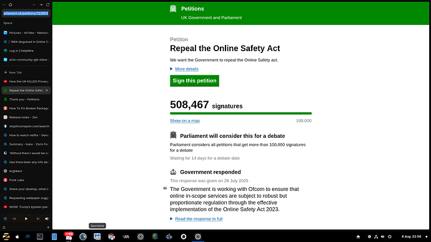The height and width of the screenshot is (242, 431).
Task: Click the downloads icon in the sidebar footer
Action: (4, 227)
